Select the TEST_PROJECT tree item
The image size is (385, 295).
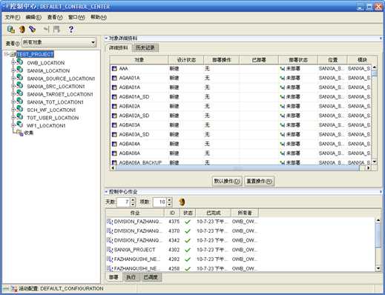point(35,54)
